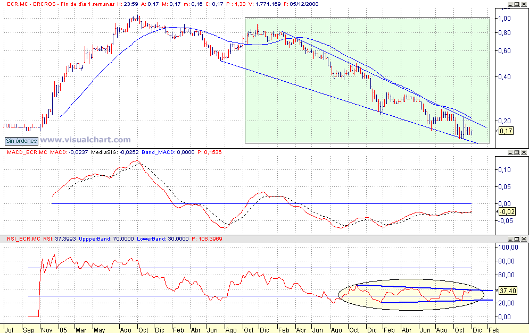The height and width of the screenshot is (333, 529).
Task: Click the LowerBand: 30,0000 value
Action: tap(163, 238)
